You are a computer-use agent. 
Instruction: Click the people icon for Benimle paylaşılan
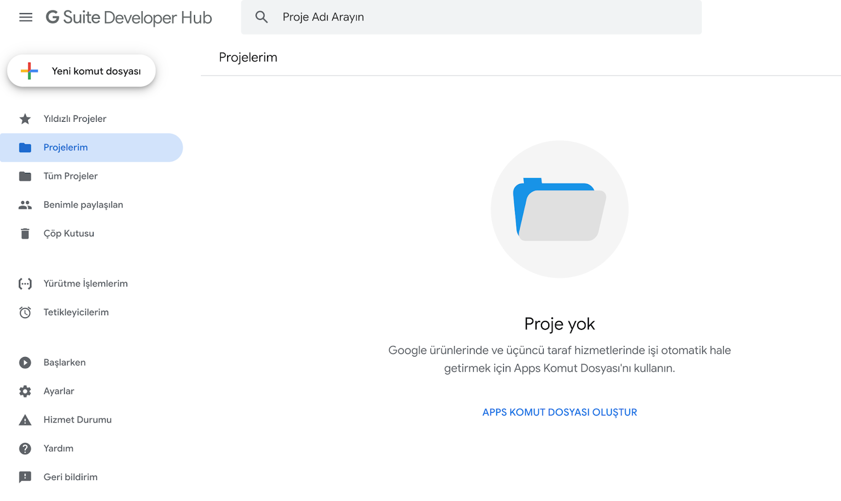point(25,205)
